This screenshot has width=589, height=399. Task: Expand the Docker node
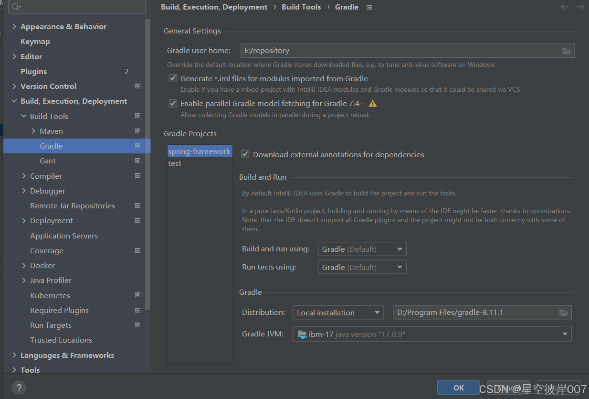point(24,265)
